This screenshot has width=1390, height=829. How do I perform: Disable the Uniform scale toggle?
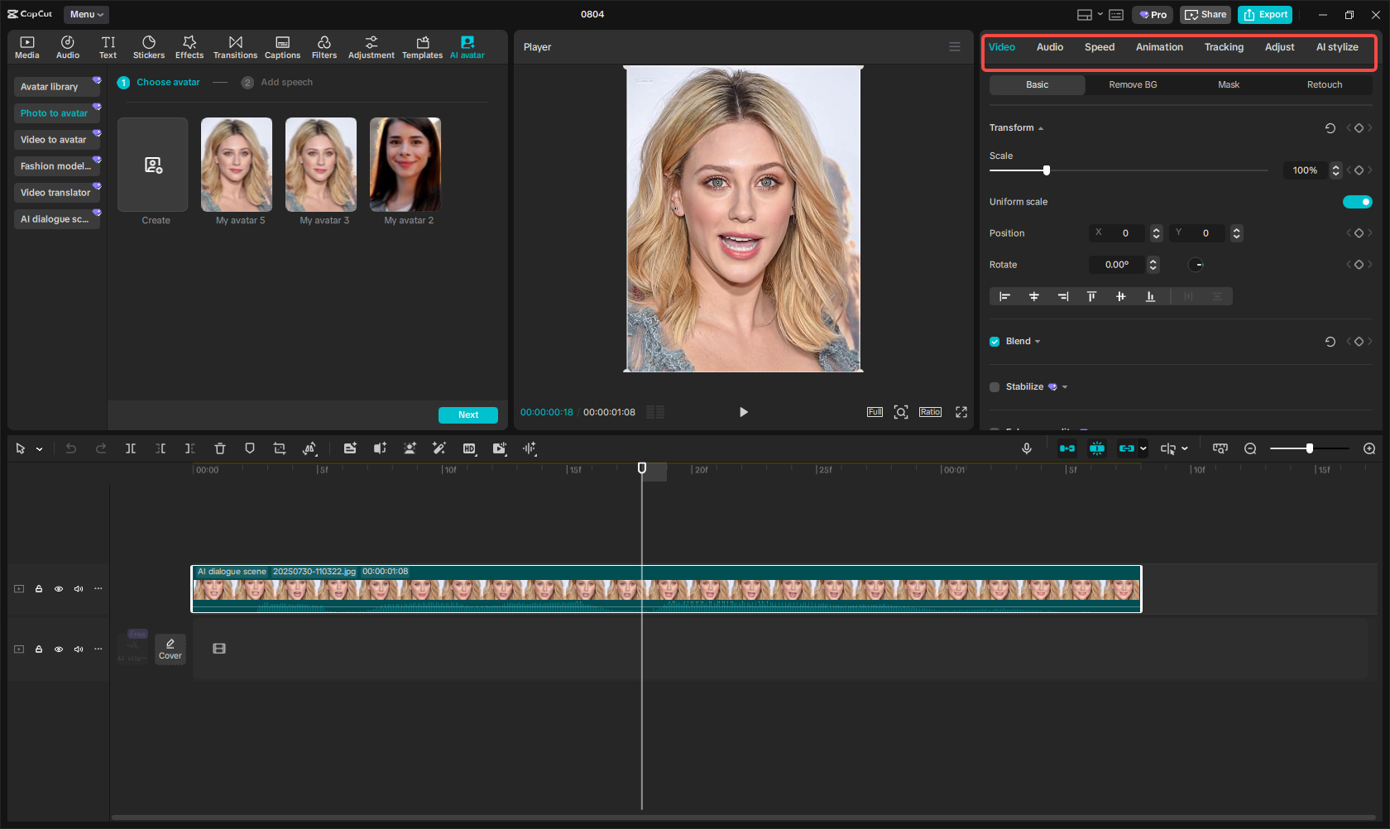click(1358, 201)
